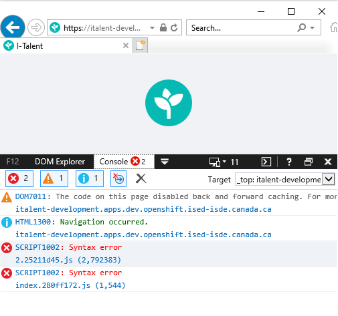
Task: Click the magnifier search icon
Action: click(x=301, y=28)
